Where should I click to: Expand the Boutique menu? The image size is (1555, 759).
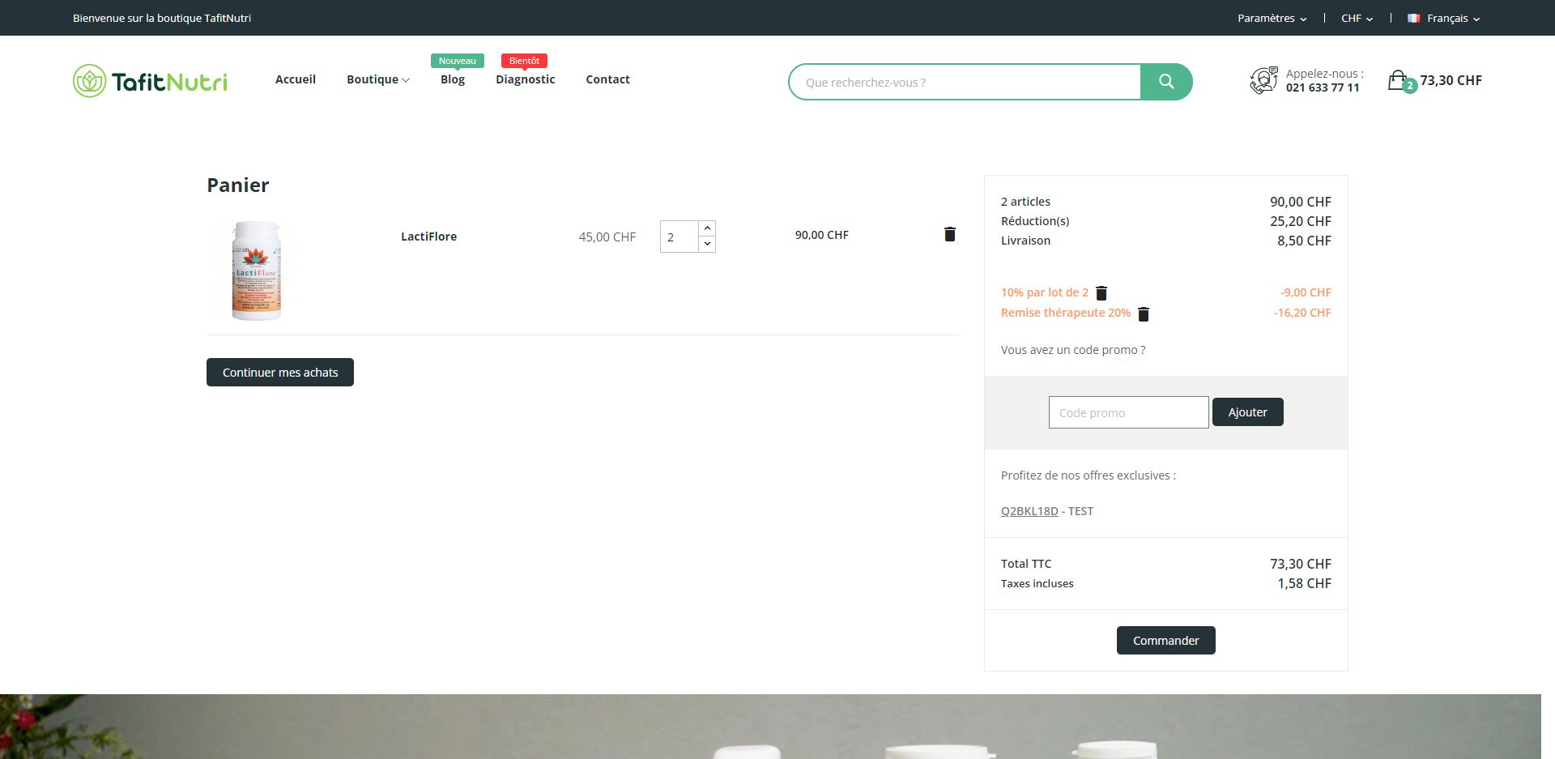(x=378, y=79)
